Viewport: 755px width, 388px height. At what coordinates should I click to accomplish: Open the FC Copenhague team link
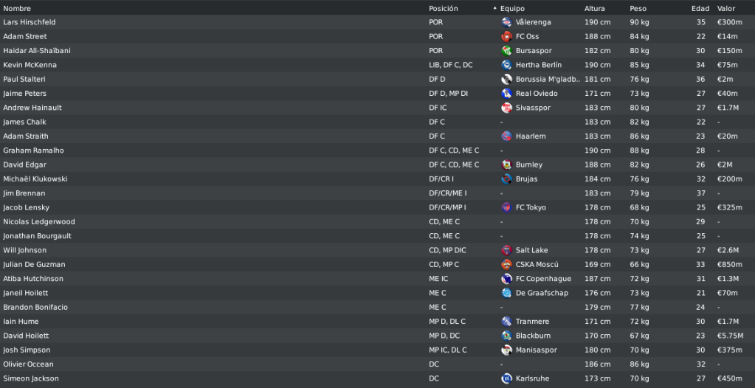point(543,279)
